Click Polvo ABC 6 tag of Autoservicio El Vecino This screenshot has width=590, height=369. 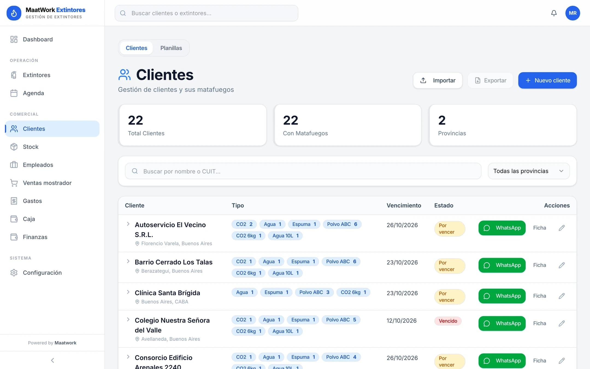click(x=342, y=224)
